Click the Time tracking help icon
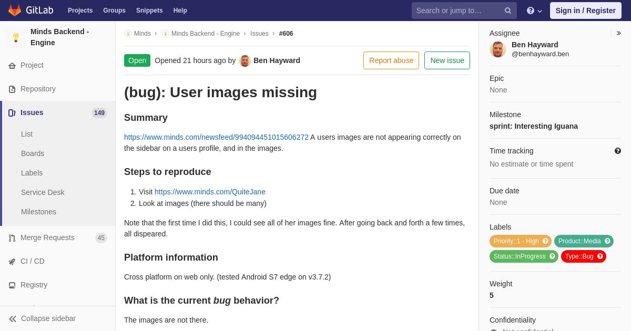The height and width of the screenshot is (331, 631). coord(618,151)
